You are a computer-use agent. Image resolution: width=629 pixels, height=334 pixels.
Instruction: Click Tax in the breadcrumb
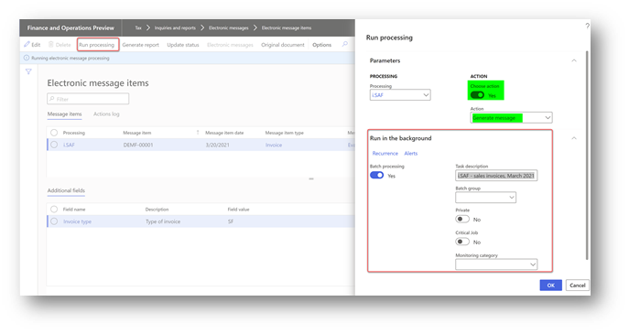coord(138,28)
